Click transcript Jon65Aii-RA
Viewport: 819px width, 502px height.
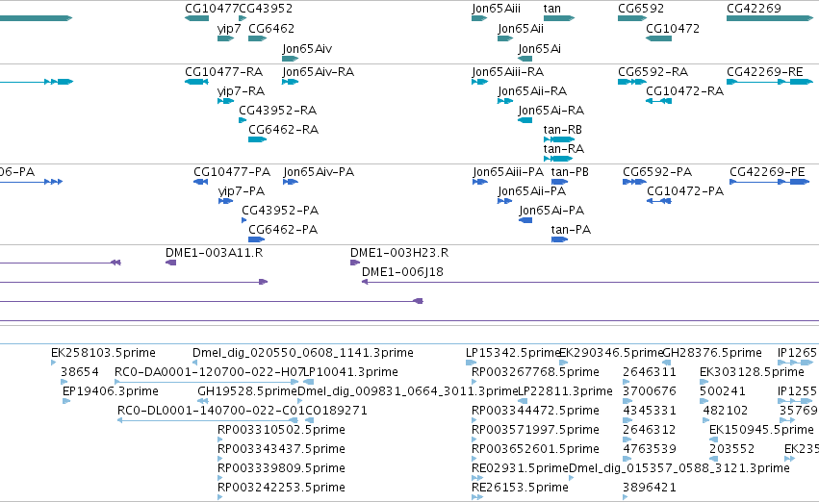505,101
